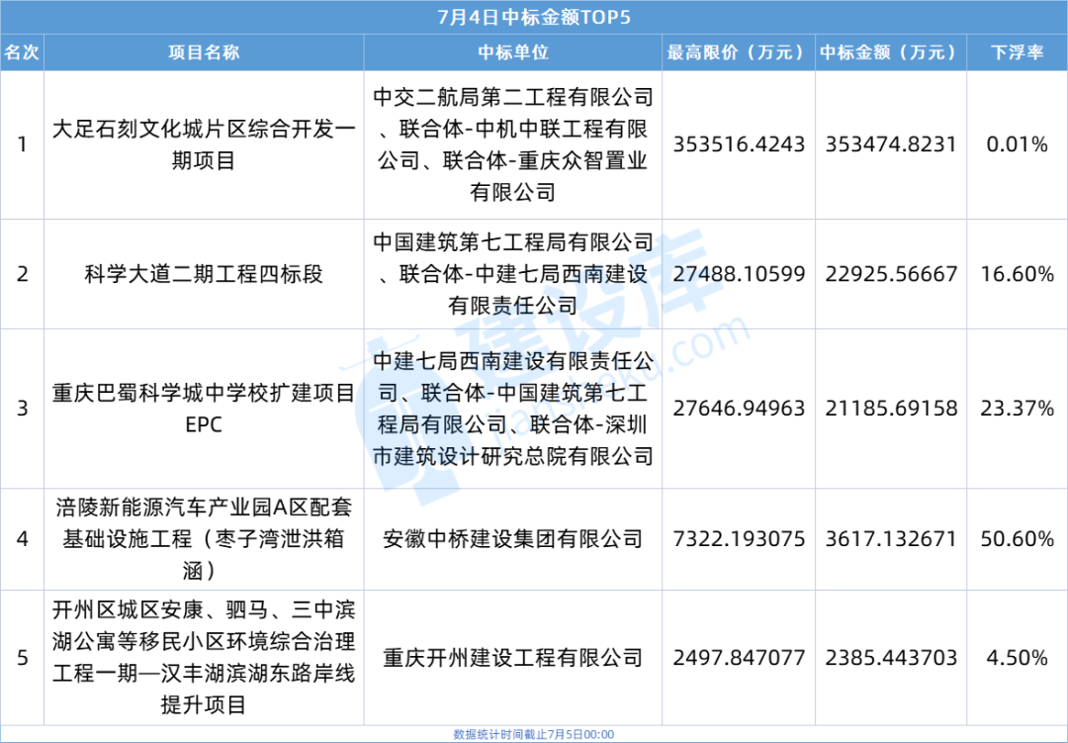Select the '中标金额（万元）' column header

pos(889,52)
